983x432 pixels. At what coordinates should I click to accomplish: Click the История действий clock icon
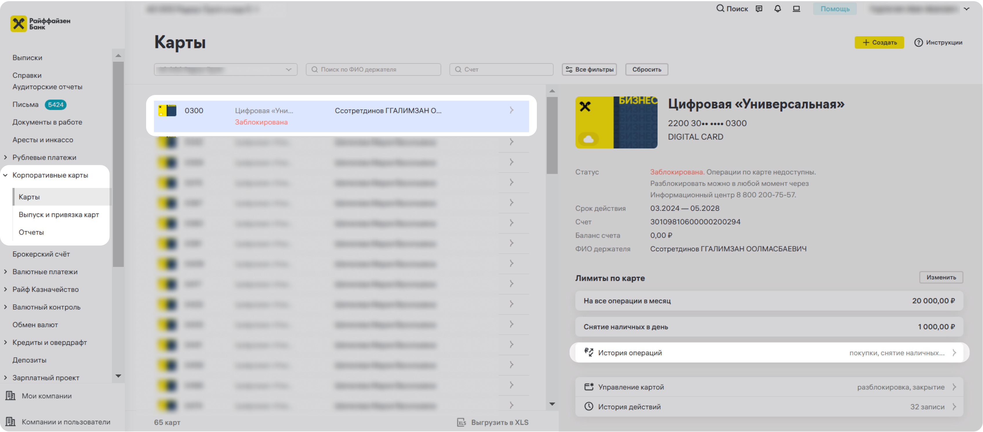click(588, 407)
